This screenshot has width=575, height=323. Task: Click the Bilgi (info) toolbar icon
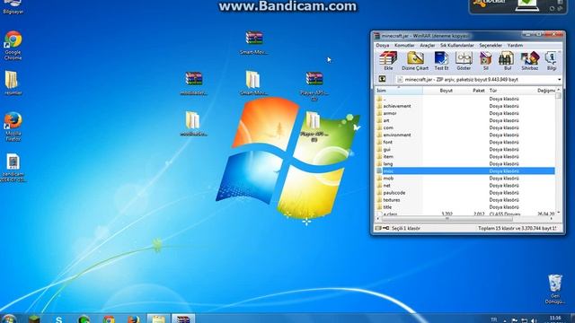(x=551, y=61)
